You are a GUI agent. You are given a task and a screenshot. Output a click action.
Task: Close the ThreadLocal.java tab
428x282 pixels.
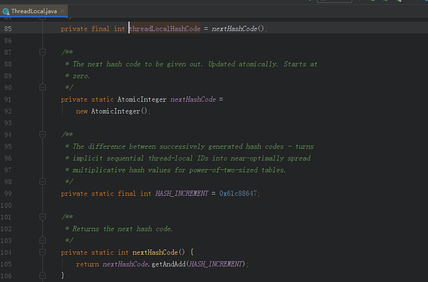[62, 11]
